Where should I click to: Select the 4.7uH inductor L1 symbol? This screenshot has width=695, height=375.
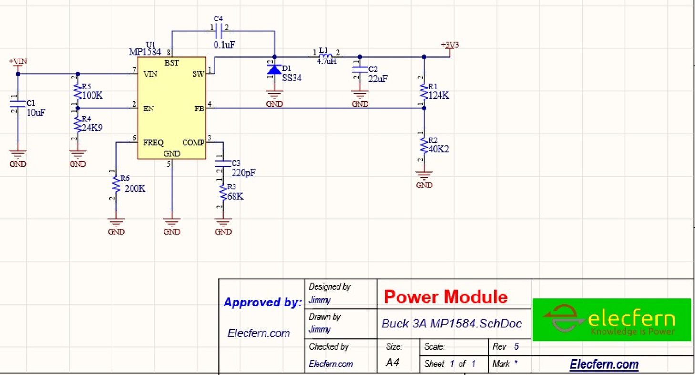tap(326, 55)
